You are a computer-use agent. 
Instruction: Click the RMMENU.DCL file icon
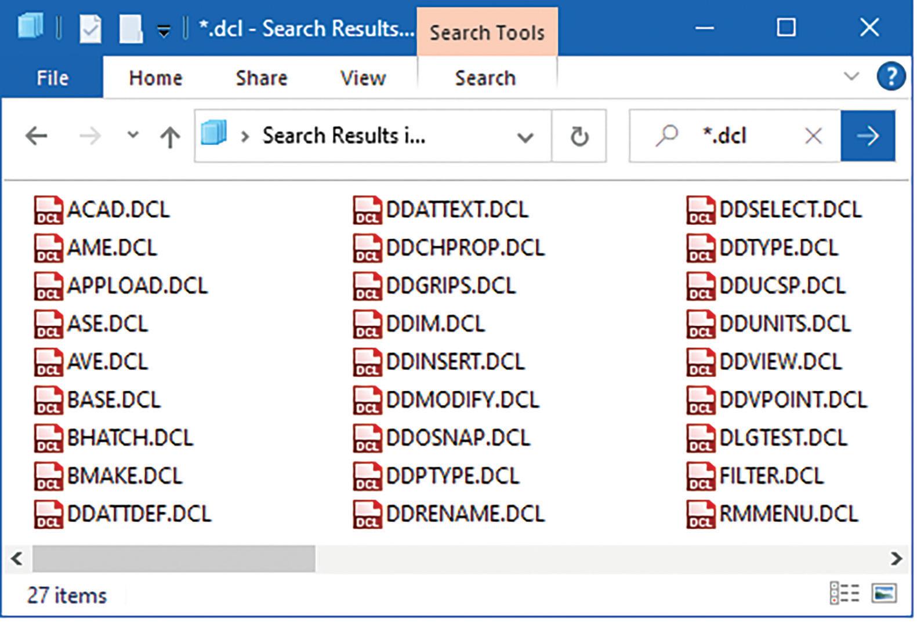click(x=701, y=514)
